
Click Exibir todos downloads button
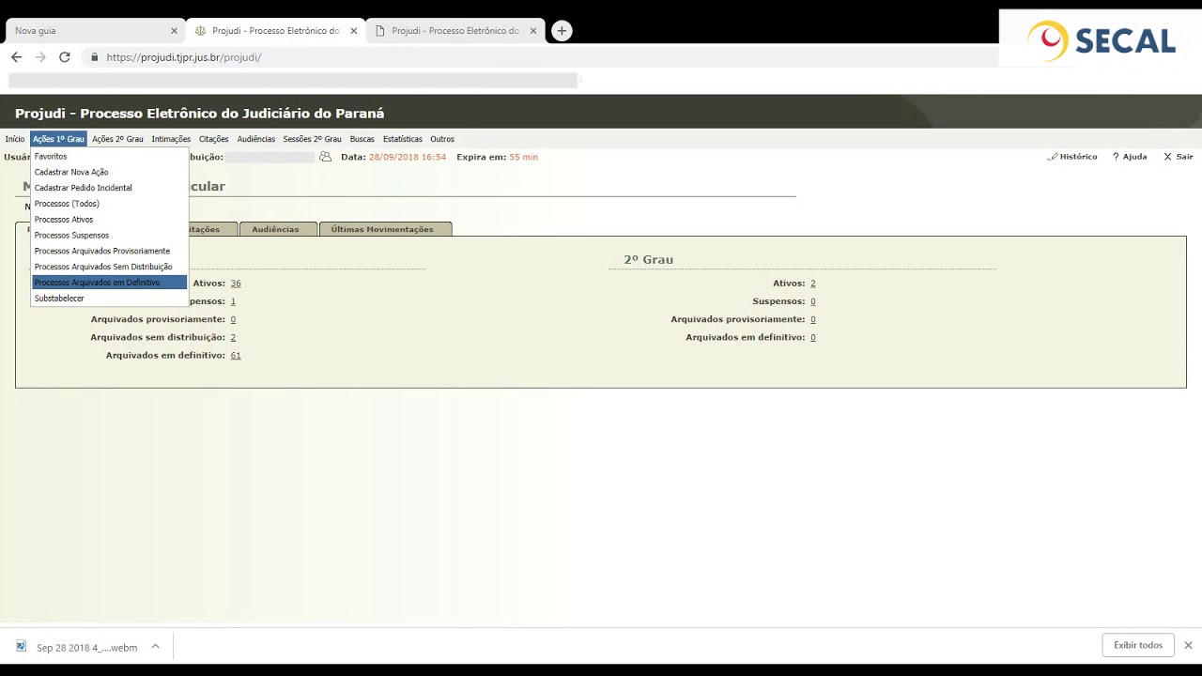[1138, 645]
